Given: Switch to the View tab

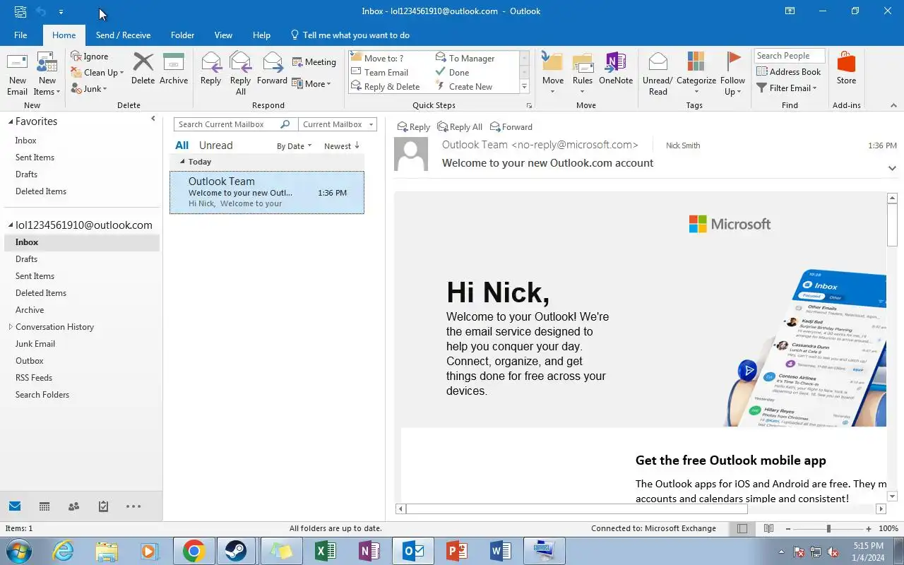Looking at the screenshot, I should point(223,35).
